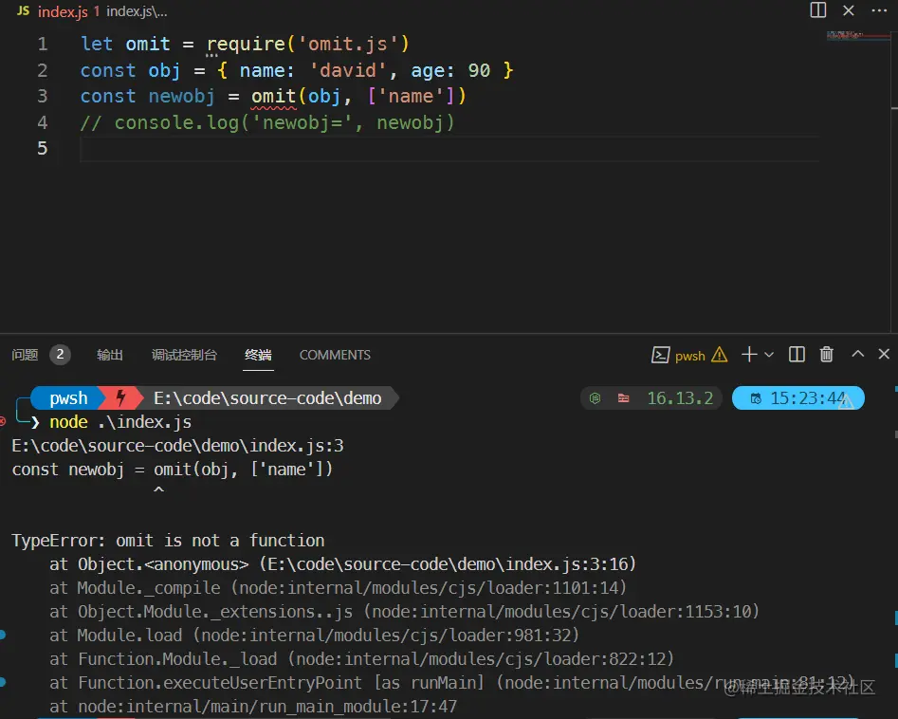Viewport: 898px width, 719px height.
Task: Click the 'node .\index.js' command text
Action: tap(120, 422)
